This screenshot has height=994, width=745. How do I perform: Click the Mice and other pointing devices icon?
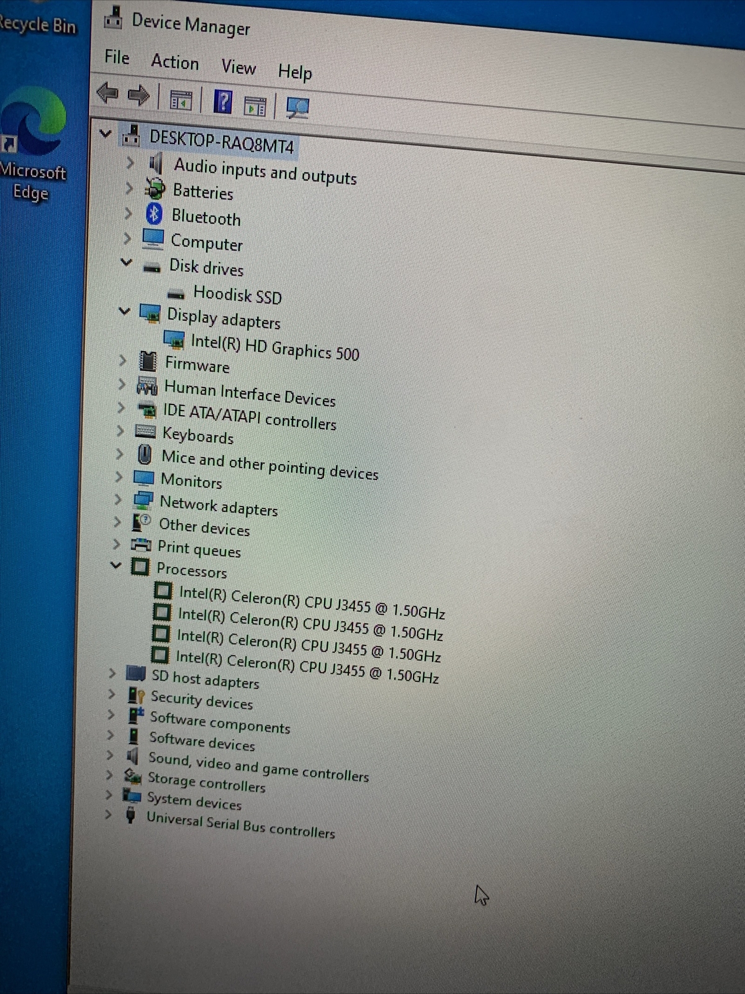click(x=145, y=455)
